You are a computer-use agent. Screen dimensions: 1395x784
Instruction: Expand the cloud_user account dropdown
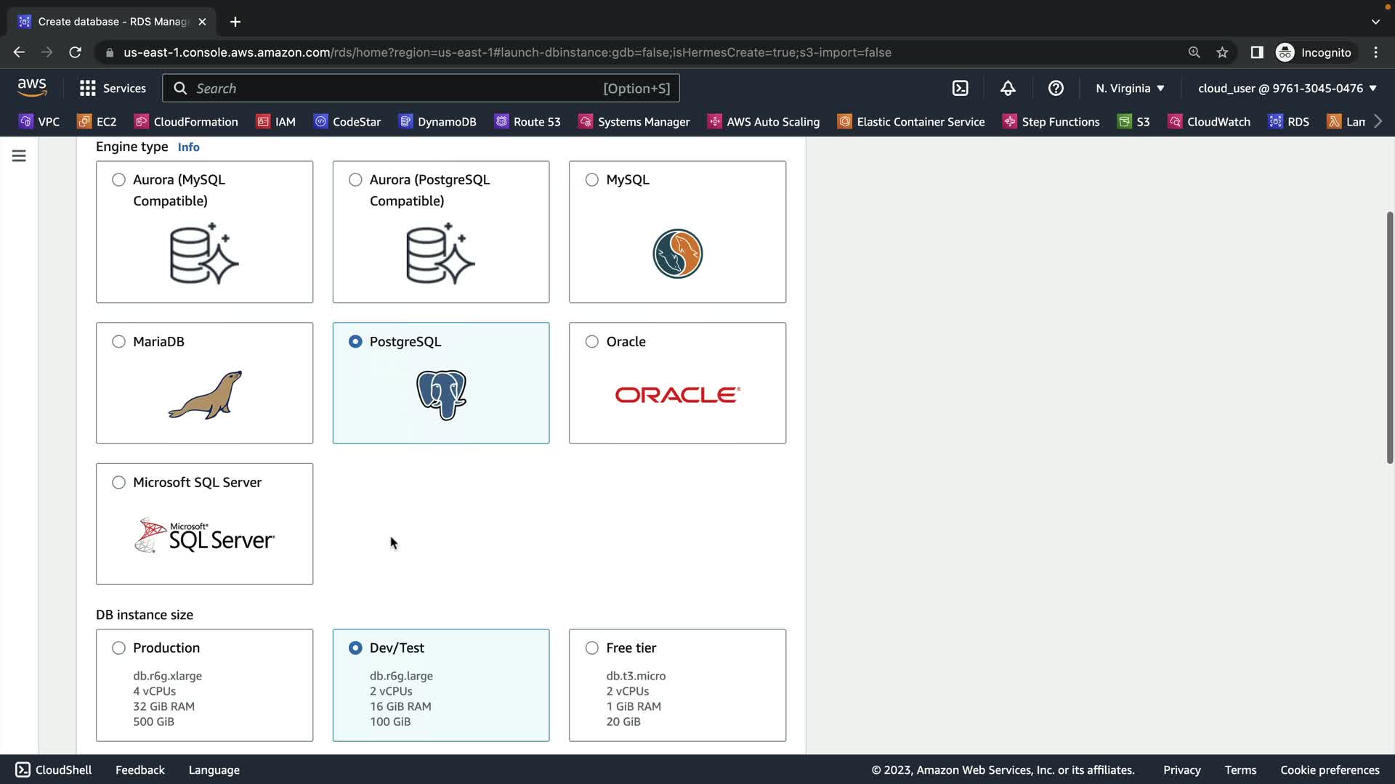point(1287,89)
